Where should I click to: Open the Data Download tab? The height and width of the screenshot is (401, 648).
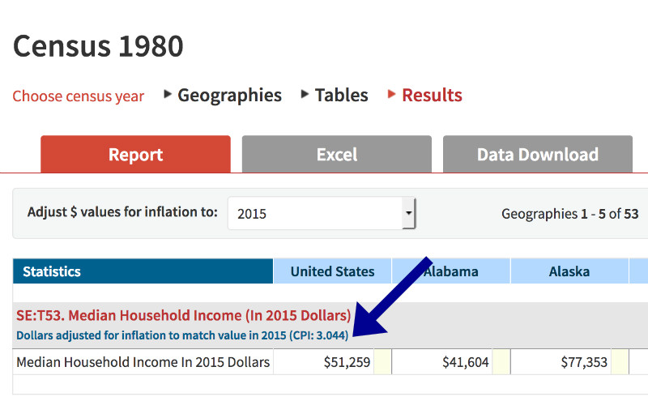(x=538, y=154)
